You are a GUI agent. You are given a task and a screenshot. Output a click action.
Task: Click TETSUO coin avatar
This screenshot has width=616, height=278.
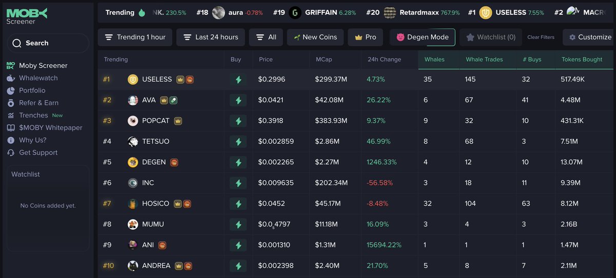tap(133, 141)
